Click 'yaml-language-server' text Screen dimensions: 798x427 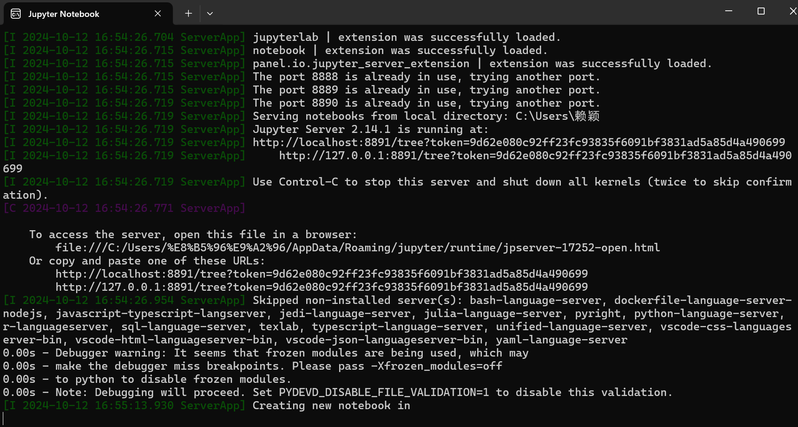click(562, 340)
